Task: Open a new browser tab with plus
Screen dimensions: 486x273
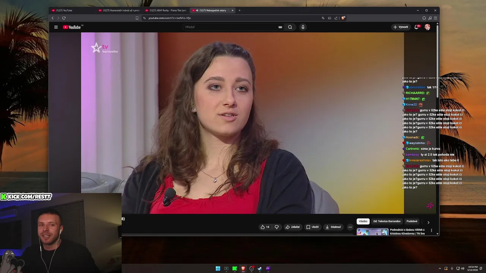Action: (x=239, y=10)
